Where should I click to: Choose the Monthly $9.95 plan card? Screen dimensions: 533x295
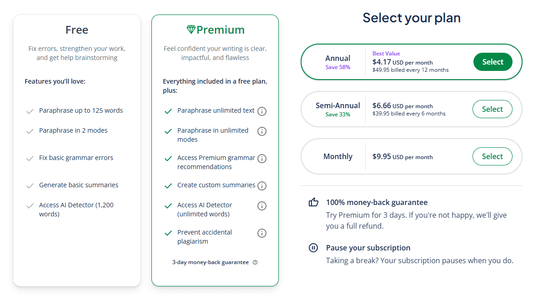coord(411,156)
